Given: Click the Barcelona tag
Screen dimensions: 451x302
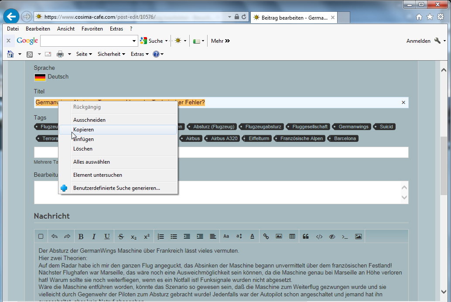Looking at the screenshot, I should pos(345,138).
